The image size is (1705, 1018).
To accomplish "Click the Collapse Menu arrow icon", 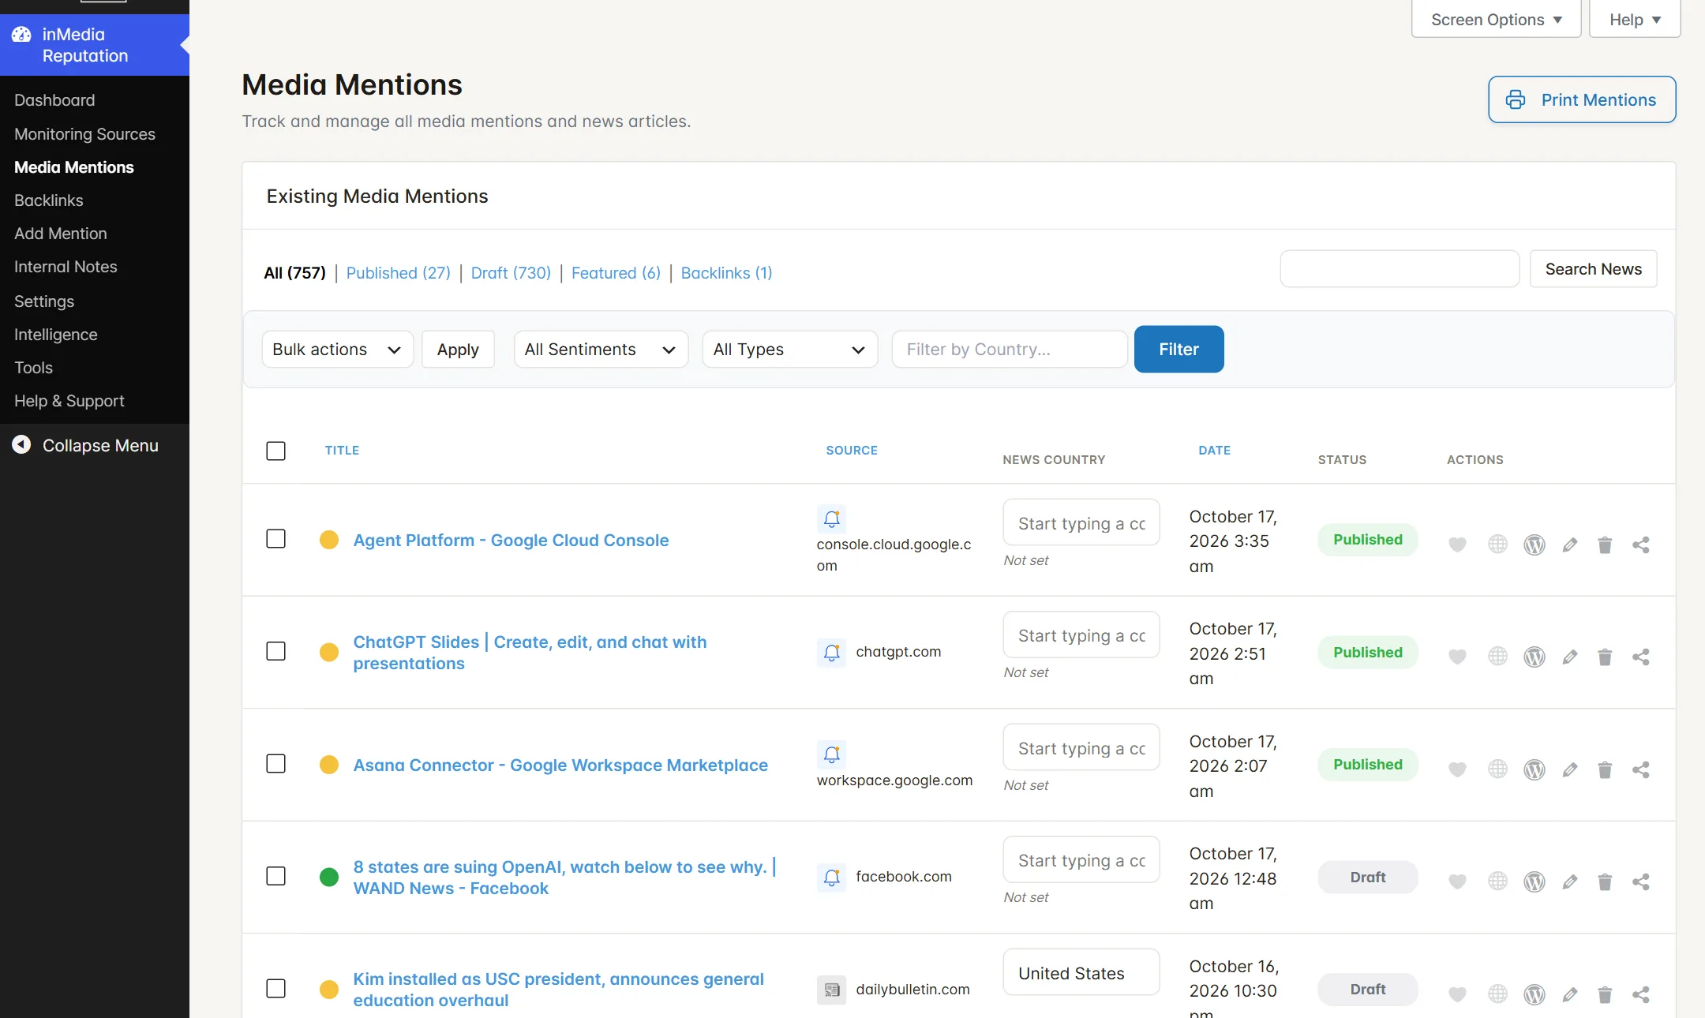I will [x=21, y=445].
